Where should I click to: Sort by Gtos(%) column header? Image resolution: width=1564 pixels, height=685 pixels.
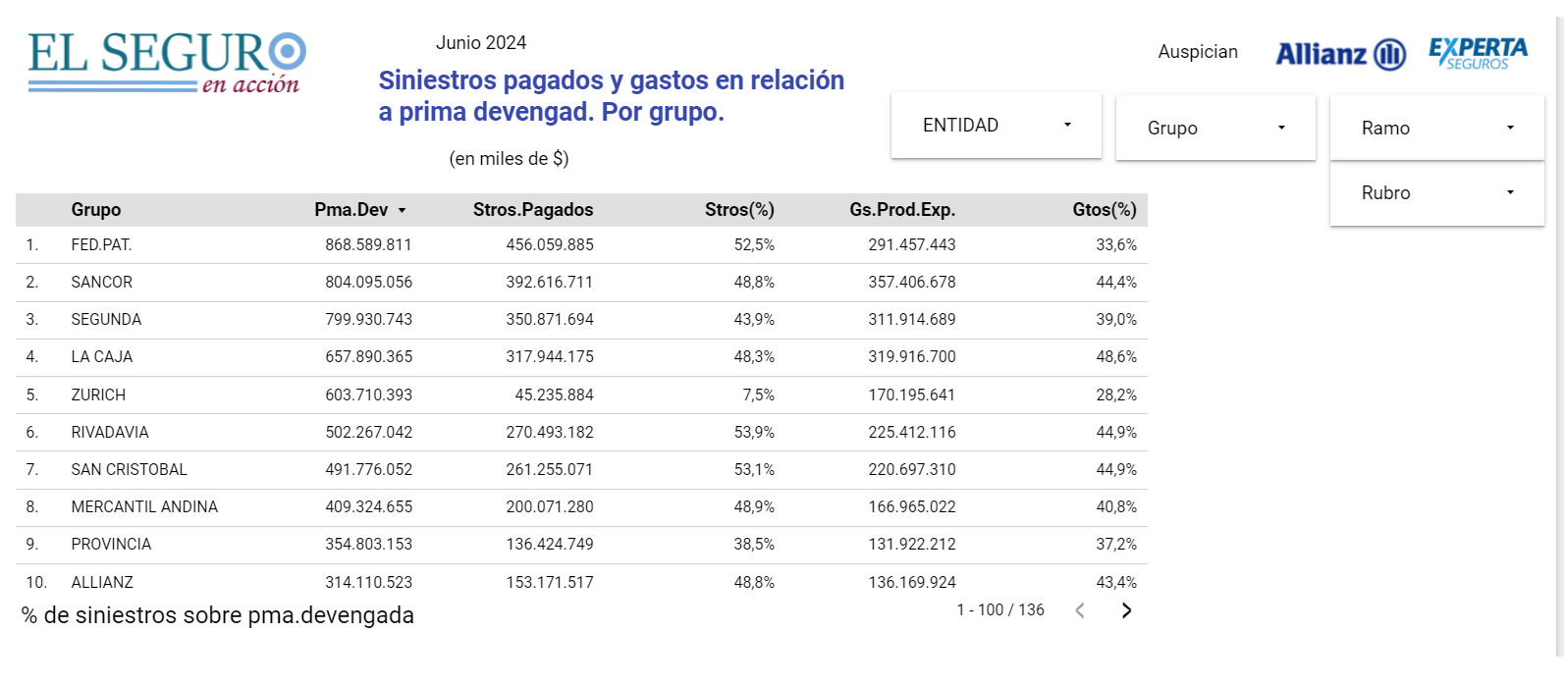[1105, 210]
